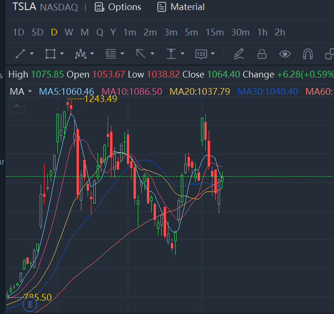Click the Material document icon
The width and height of the screenshot is (334, 314).
(162, 7)
